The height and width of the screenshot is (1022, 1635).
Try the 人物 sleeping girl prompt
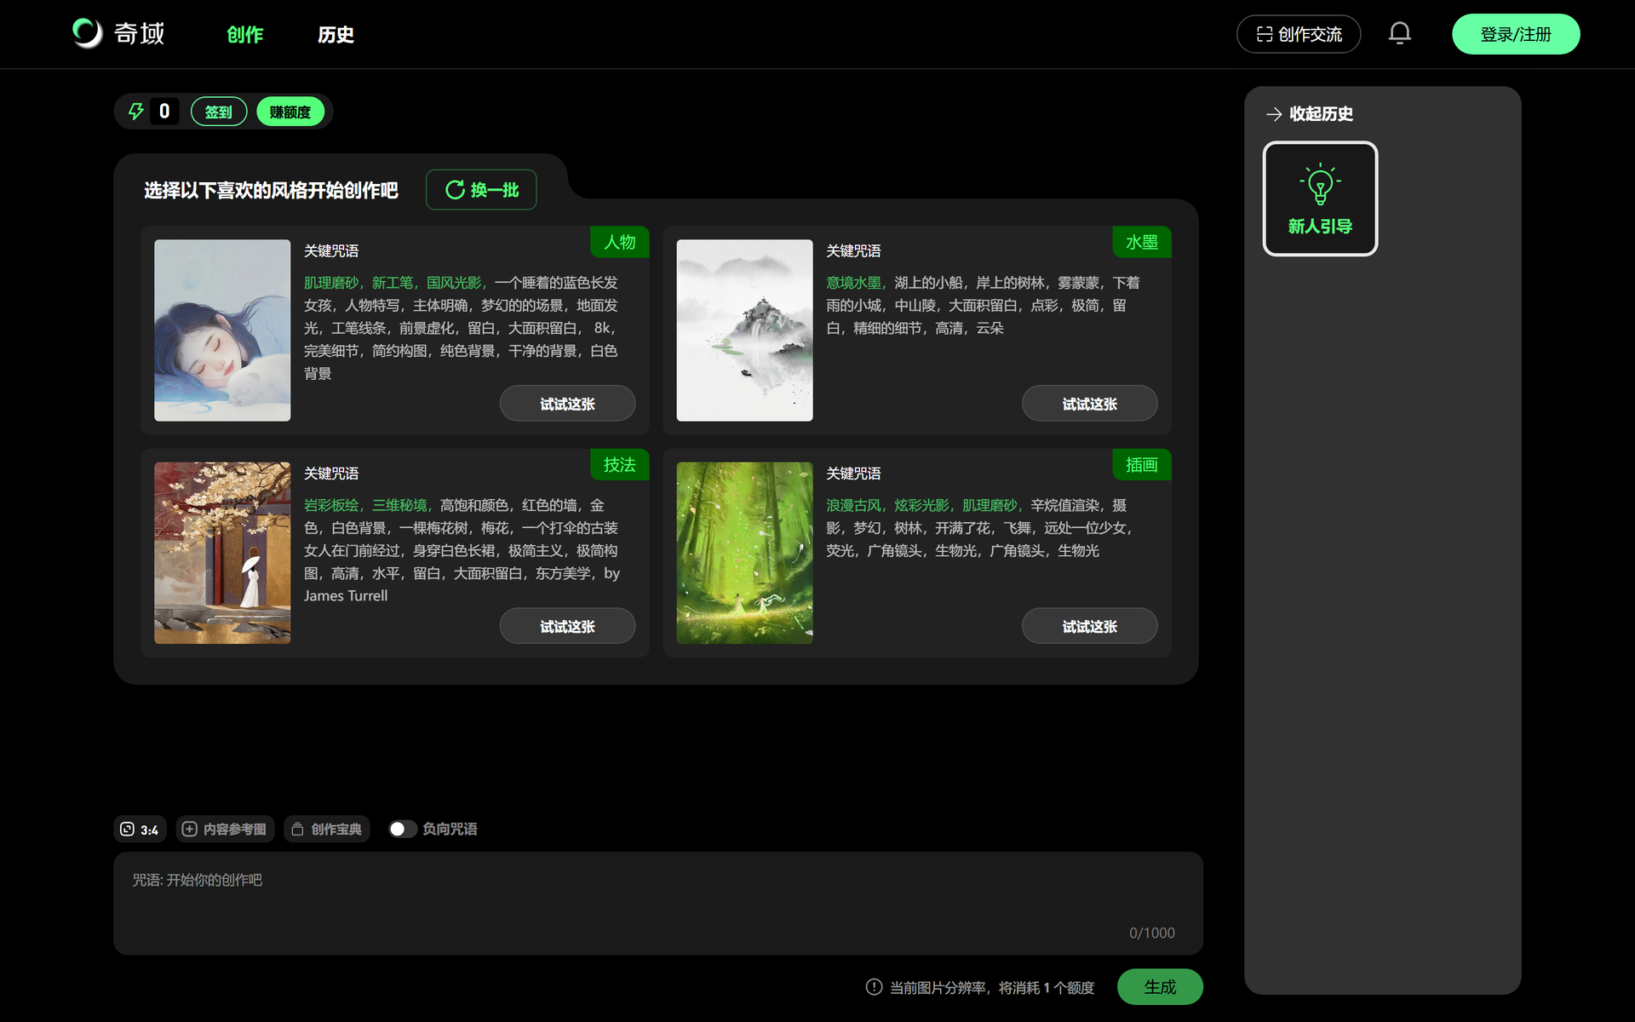pyautogui.click(x=567, y=404)
